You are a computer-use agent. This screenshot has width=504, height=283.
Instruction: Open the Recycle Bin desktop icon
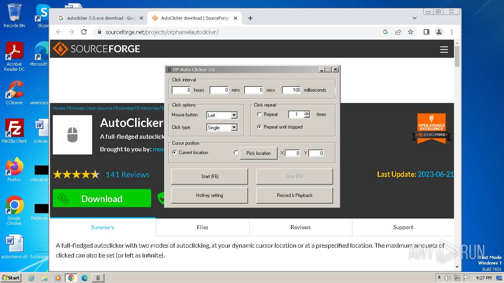(x=14, y=15)
